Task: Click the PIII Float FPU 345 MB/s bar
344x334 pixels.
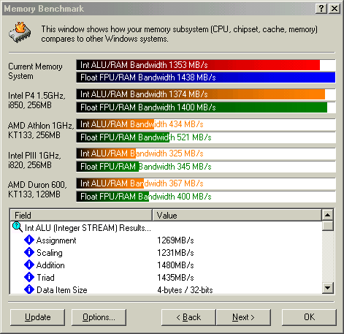Action: pos(206,167)
